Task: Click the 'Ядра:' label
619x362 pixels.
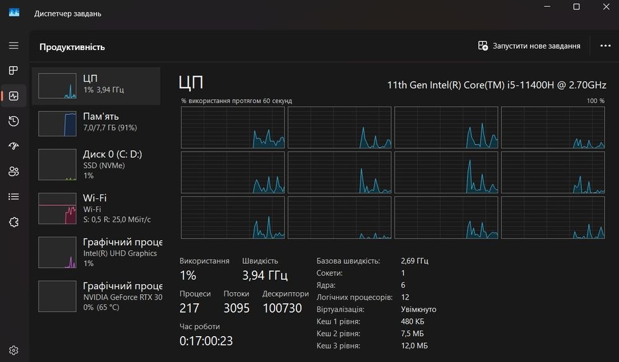Action: 326,285
